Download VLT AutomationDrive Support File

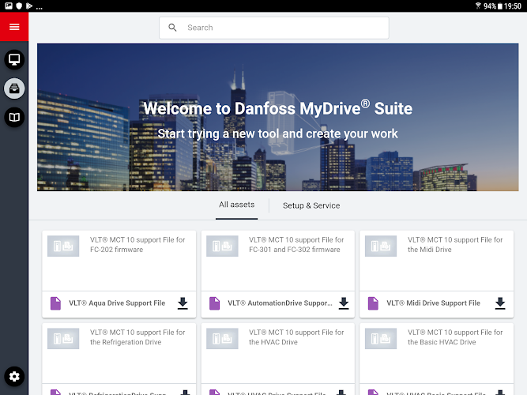click(344, 303)
